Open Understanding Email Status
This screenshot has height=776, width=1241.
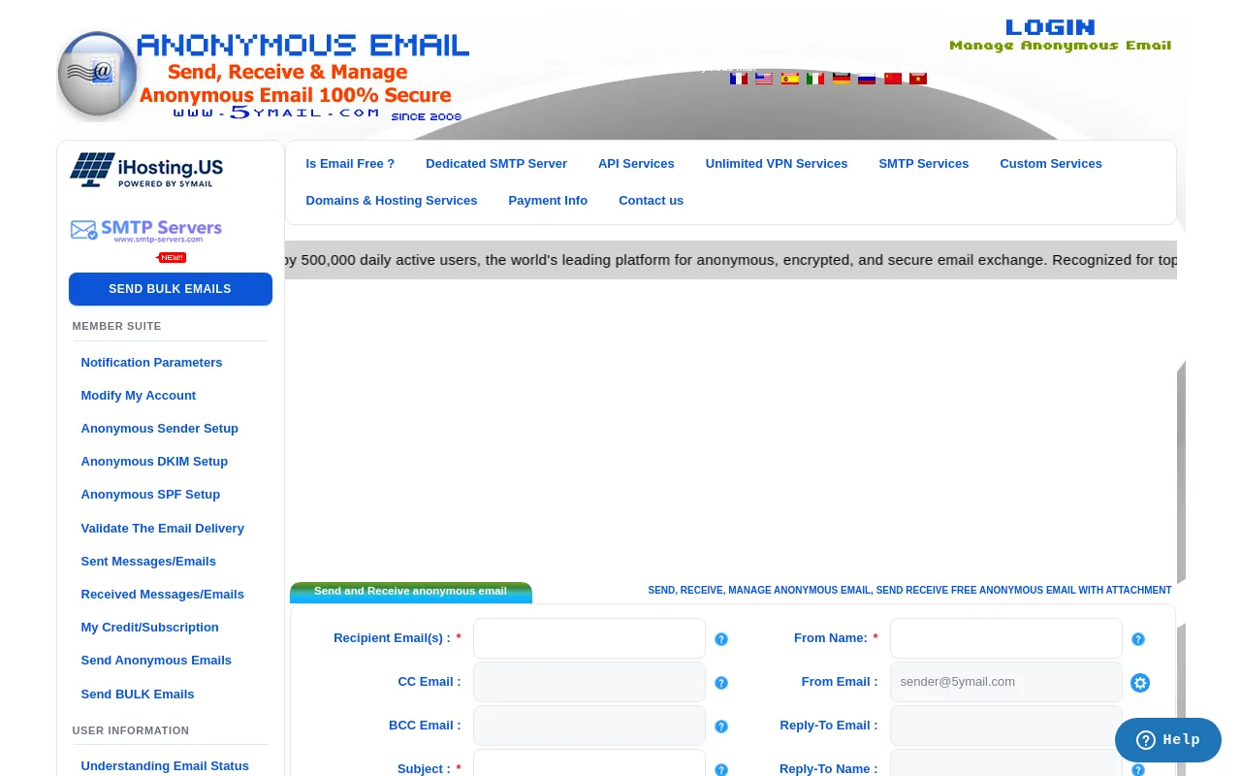[165, 766]
